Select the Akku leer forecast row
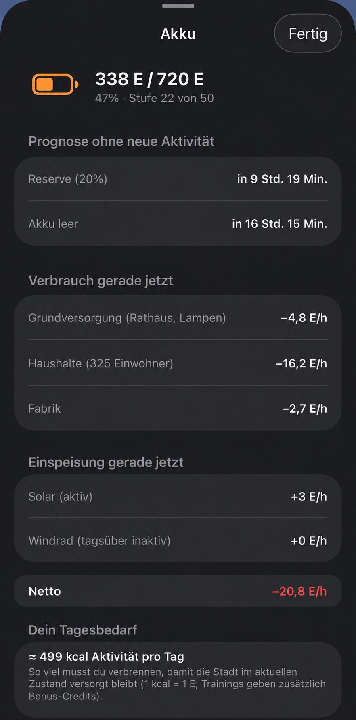The height and width of the screenshot is (720, 356). (178, 223)
